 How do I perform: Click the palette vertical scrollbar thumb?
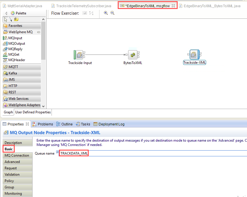click(x=43, y=41)
